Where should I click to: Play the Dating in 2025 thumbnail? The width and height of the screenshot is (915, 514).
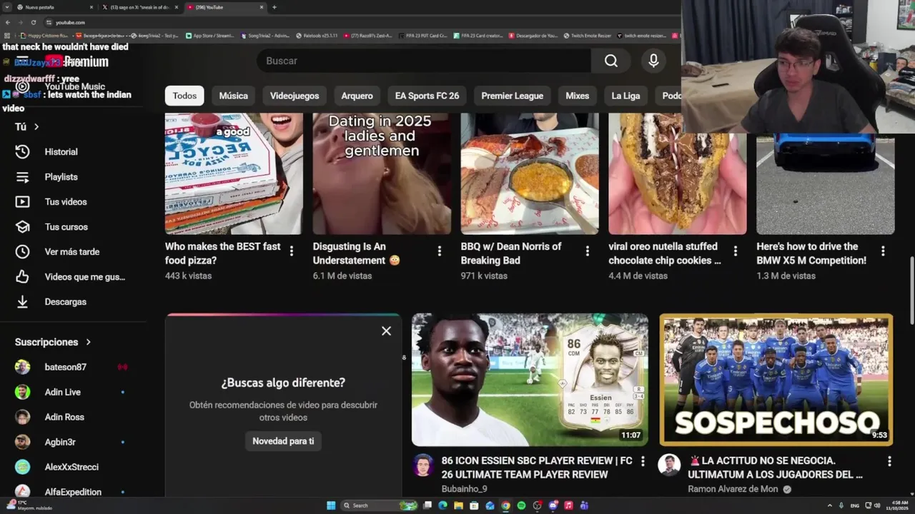pyautogui.click(x=382, y=173)
